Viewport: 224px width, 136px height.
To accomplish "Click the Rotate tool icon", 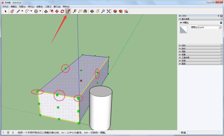I will 62,11.
